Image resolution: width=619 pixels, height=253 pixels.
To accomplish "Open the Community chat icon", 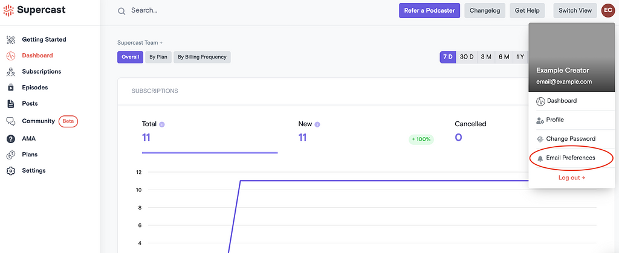I will click(10, 121).
